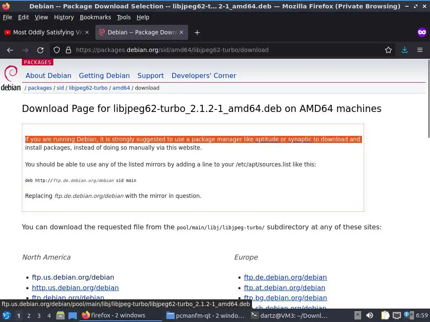Click the red PACKAGES label
This screenshot has height=322, width=430.
pos(37,62)
